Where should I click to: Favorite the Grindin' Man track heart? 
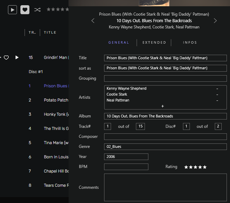tap(6, 58)
